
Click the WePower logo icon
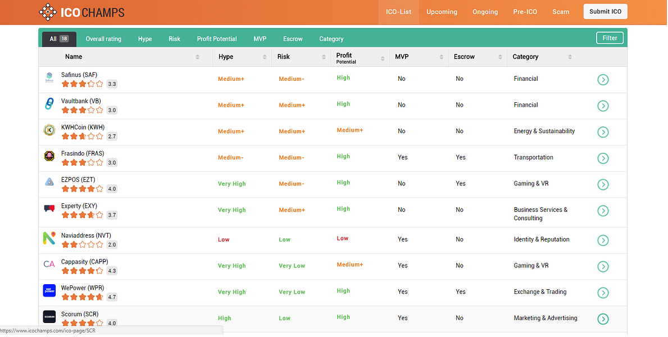pos(49,290)
